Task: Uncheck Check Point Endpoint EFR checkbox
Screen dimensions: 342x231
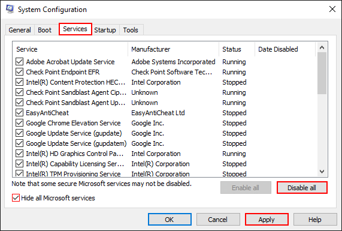Action: 19,72
